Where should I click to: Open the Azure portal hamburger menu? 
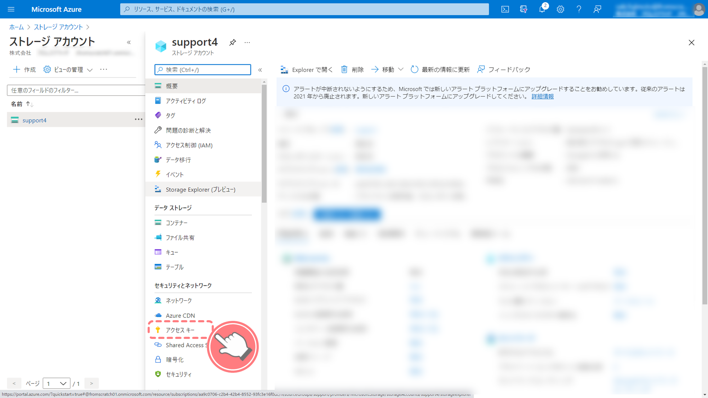[x=11, y=9]
